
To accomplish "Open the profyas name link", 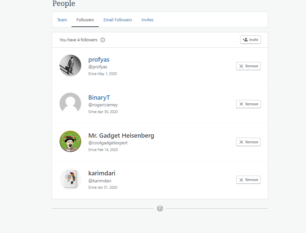I will pyautogui.click(x=99, y=60).
